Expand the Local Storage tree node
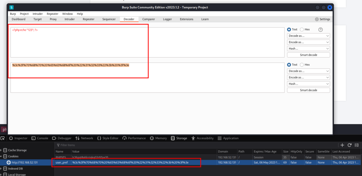 1,174
